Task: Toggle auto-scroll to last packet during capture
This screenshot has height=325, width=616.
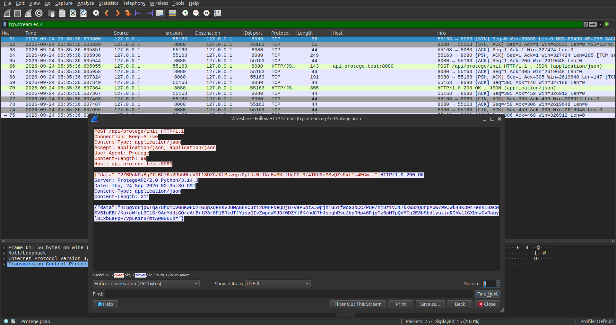Action: click(160, 13)
